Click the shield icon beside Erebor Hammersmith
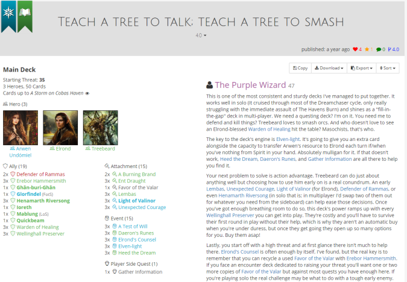 click(13, 181)
